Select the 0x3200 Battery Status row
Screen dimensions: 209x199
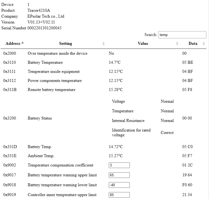(40, 118)
